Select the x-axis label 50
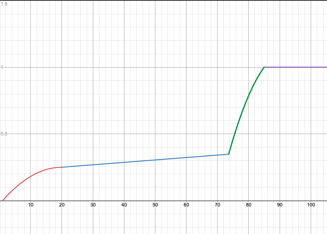The image size is (327, 234). (155, 205)
